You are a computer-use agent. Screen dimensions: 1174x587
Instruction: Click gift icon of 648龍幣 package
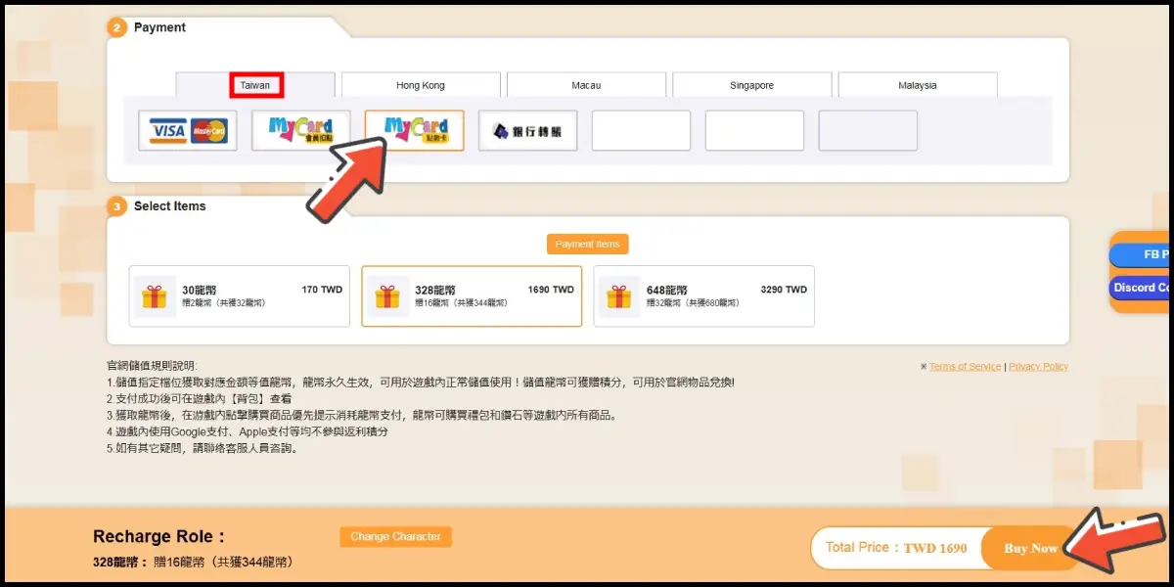tap(618, 296)
